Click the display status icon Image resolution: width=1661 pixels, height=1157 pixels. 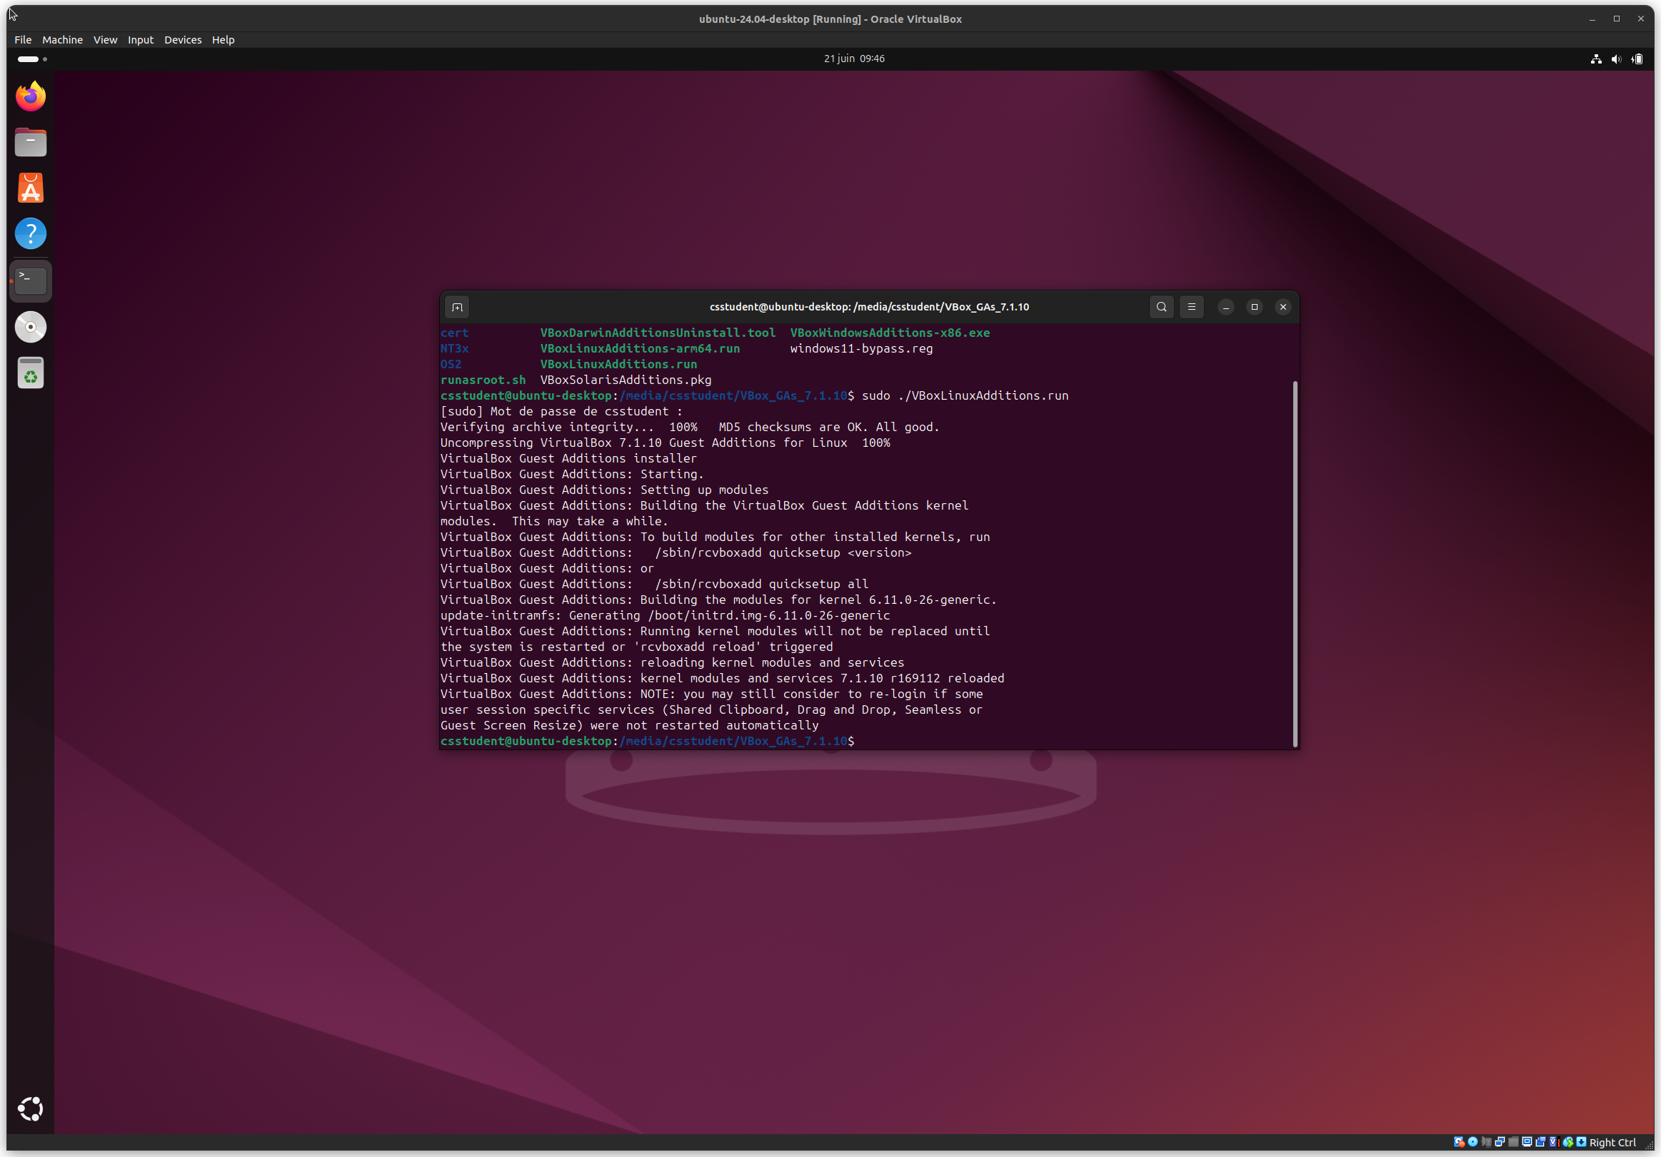[1527, 1142]
